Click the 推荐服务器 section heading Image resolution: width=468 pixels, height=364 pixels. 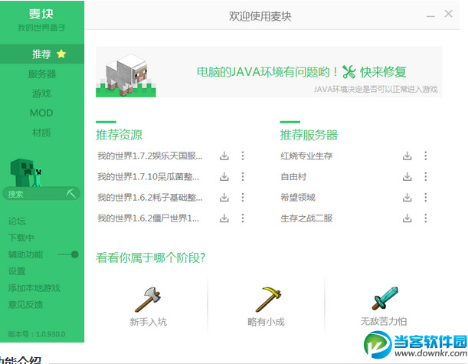(x=309, y=135)
